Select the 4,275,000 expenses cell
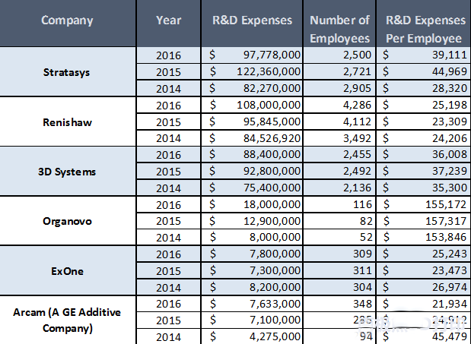The height and width of the screenshot is (344, 471). click(x=252, y=336)
